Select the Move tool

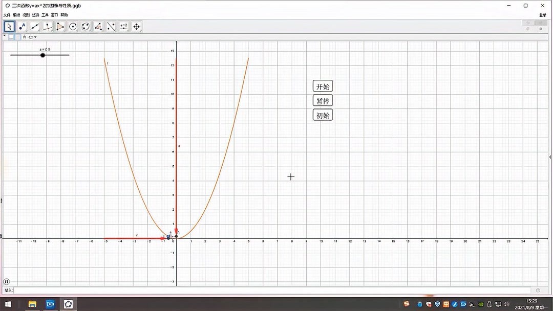[9, 26]
